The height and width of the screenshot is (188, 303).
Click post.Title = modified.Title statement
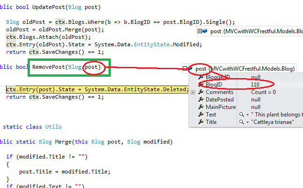(65, 172)
